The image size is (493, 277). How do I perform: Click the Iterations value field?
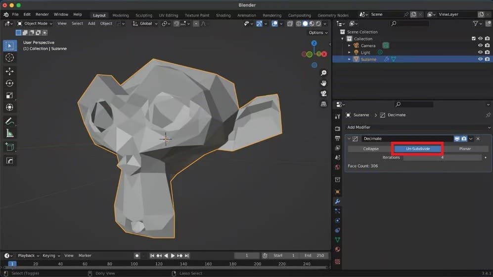pyautogui.click(x=442, y=158)
